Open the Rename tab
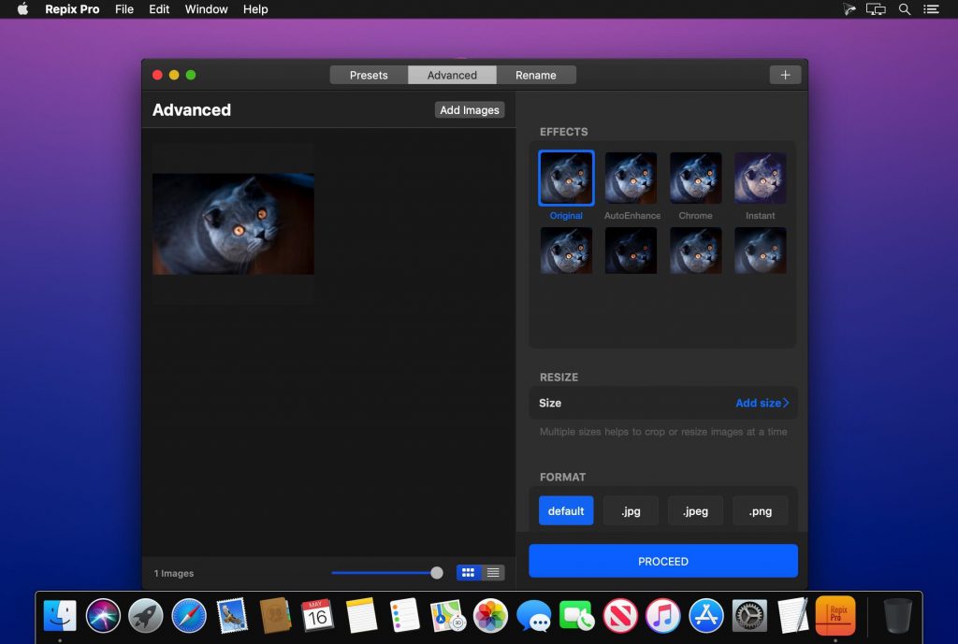 (x=536, y=75)
